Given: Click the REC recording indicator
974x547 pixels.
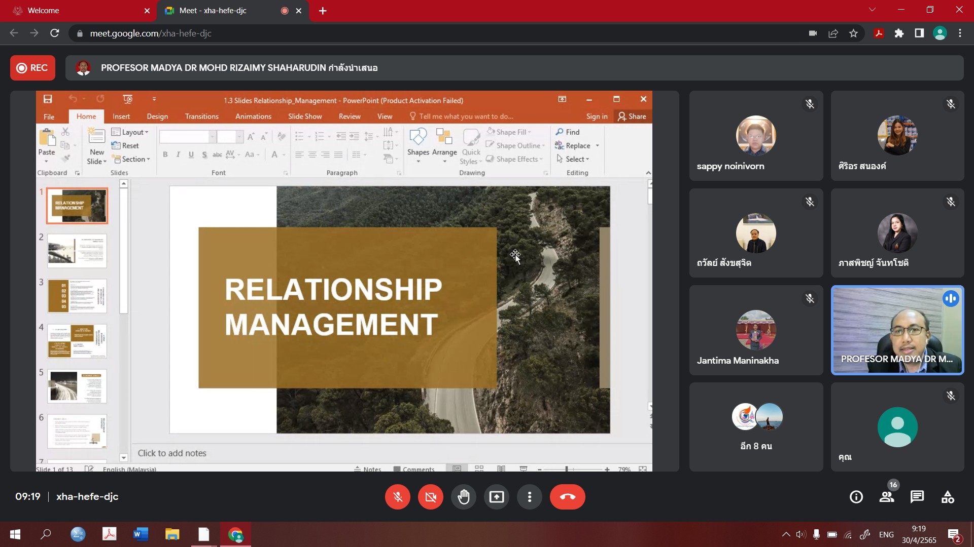Looking at the screenshot, I should pyautogui.click(x=32, y=68).
